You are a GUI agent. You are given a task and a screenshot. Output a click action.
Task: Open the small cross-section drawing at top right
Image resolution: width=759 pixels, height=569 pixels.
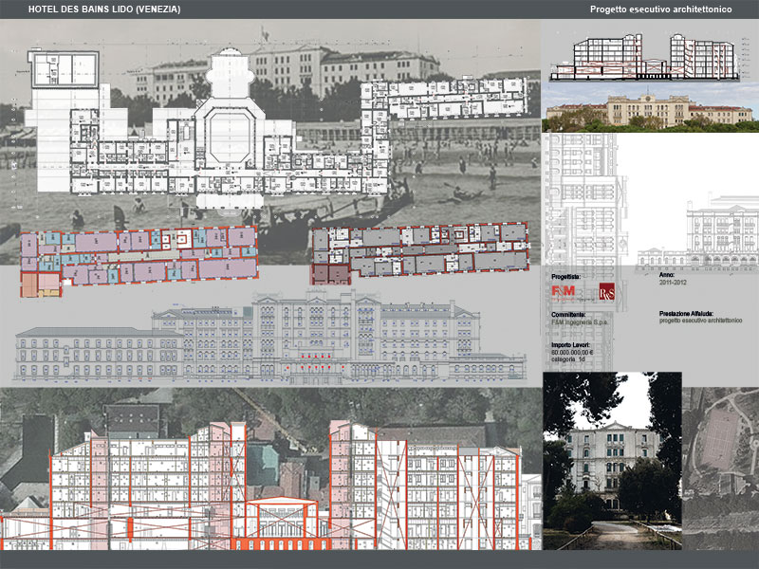(x=644, y=57)
